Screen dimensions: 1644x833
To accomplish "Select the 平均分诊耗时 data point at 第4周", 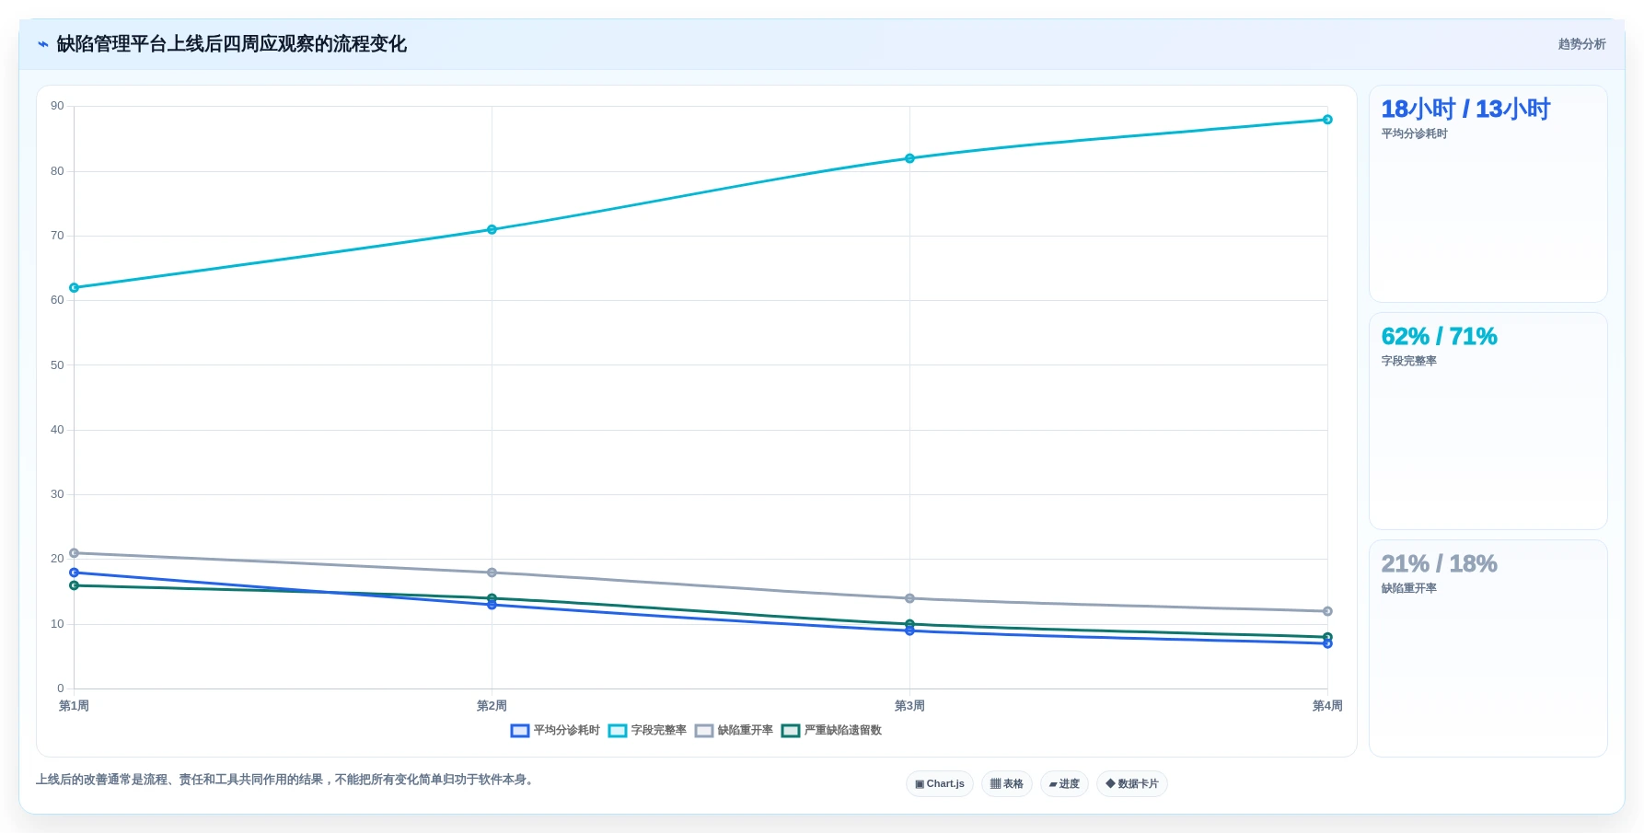I will pos(1327,644).
